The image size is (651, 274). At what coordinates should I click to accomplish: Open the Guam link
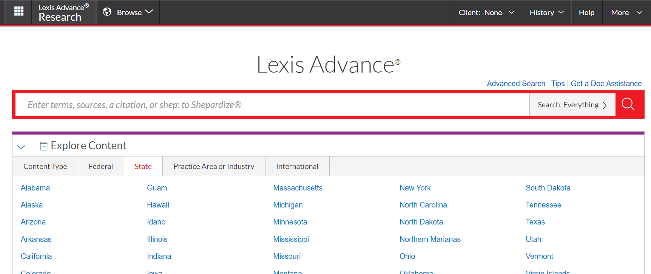coord(157,188)
